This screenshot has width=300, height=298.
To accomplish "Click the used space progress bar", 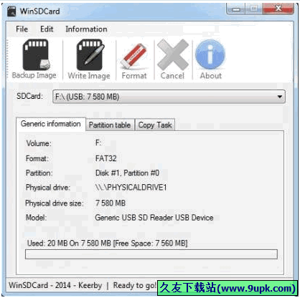I will [151, 254].
